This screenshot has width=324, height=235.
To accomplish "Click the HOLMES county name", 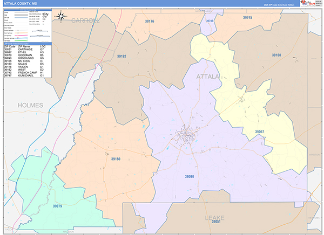I will pos(30,105).
